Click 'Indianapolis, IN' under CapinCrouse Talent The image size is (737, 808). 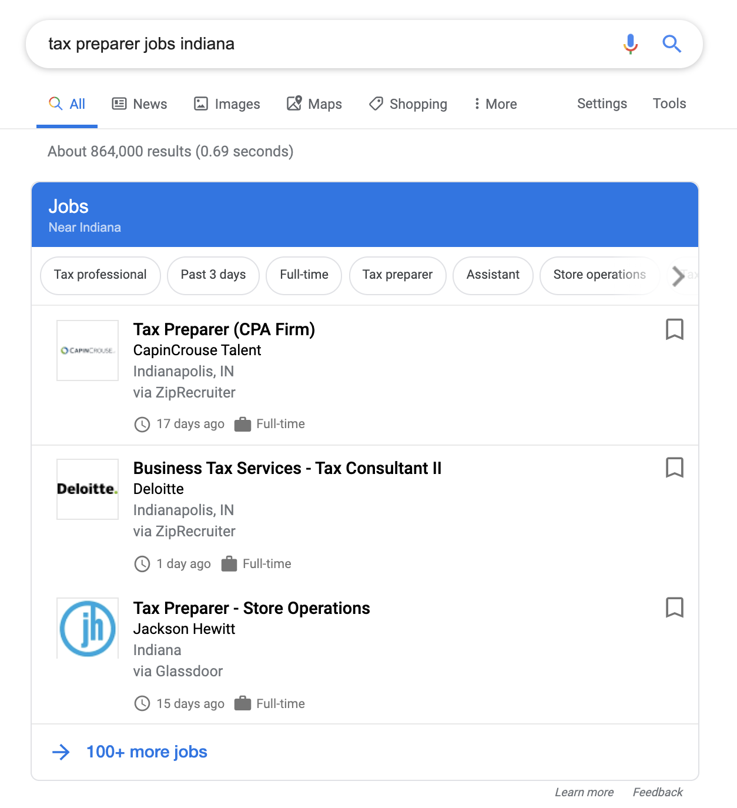183,372
